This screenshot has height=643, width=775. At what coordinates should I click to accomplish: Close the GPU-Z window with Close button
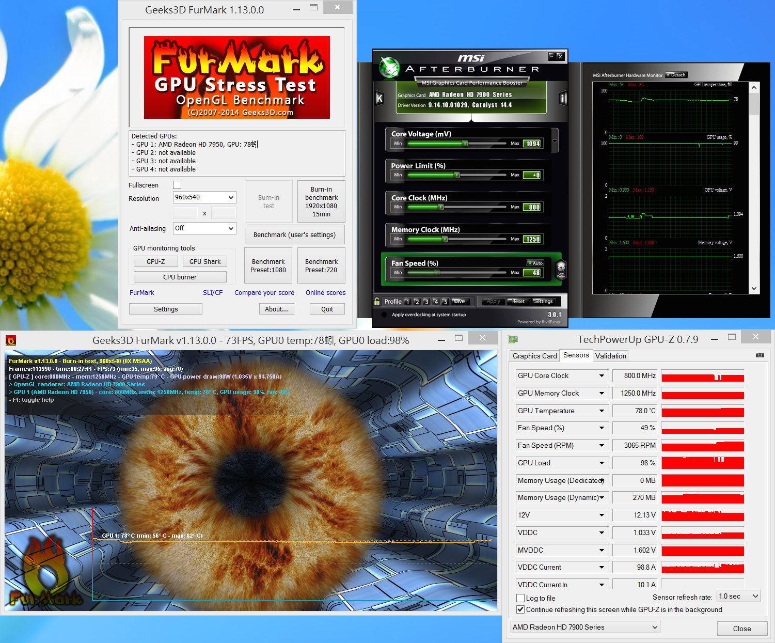point(742,629)
